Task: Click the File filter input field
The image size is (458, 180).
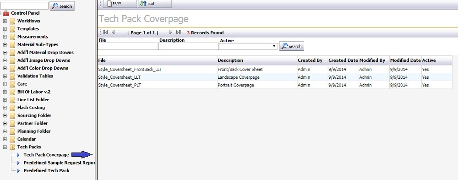Action: 128,46
